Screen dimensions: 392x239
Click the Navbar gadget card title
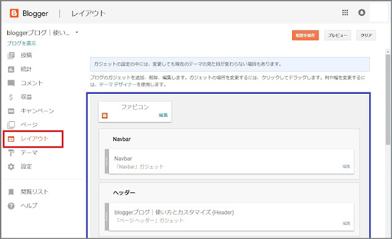click(123, 159)
